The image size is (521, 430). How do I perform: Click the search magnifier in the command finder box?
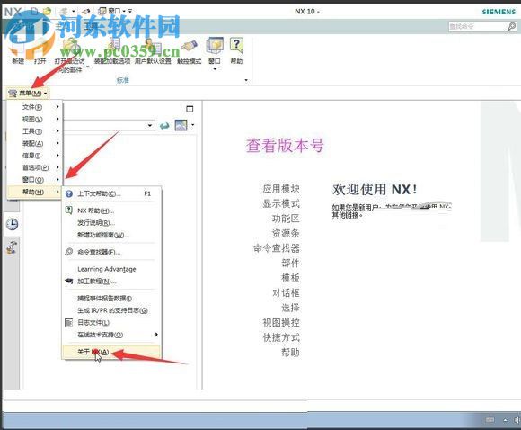click(511, 26)
